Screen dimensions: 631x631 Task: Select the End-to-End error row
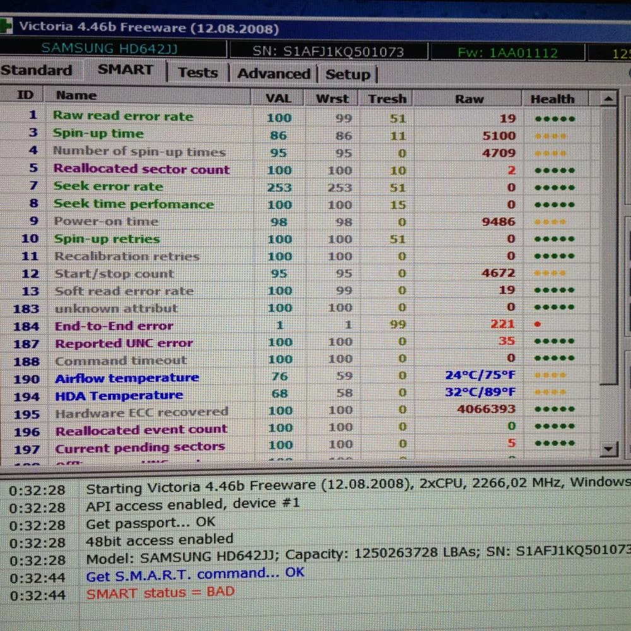click(x=300, y=325)
